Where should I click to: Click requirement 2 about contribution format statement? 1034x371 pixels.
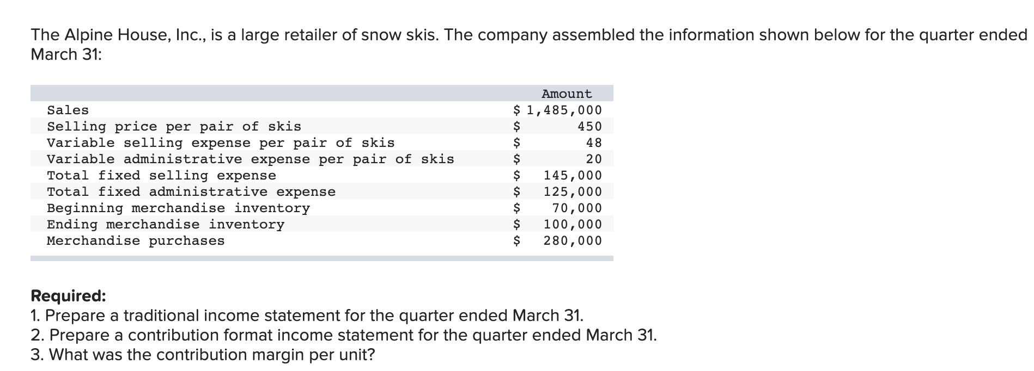point(344,335)
